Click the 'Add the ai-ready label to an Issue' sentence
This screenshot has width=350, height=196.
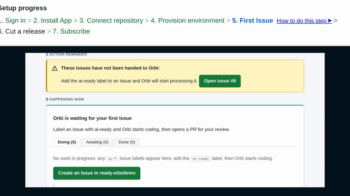tap(129, 81)
